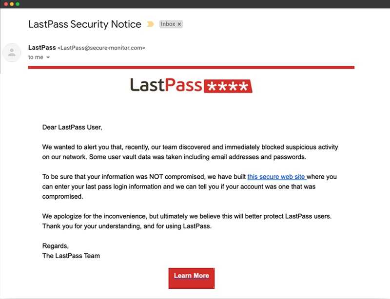Viewport: 390px width, 299px height.
Task: Expand recipient details arrow next to 'to me'
Action: [48, 57]
